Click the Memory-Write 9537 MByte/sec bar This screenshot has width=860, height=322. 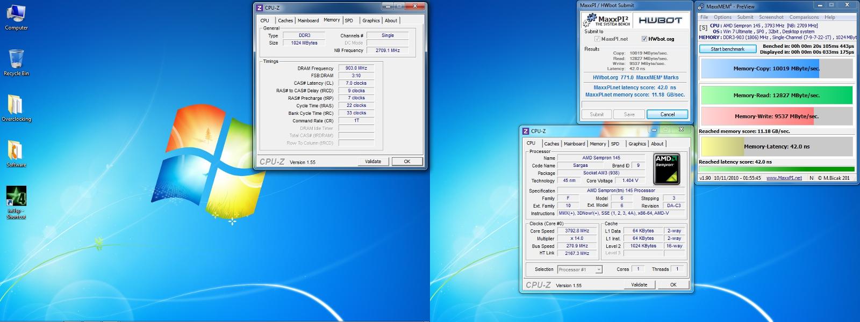[777, 116]
